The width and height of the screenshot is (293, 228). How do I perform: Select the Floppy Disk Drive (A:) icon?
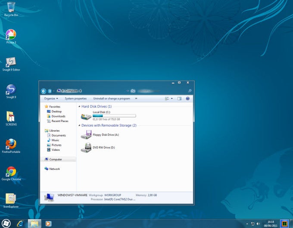tap(86, 135)
